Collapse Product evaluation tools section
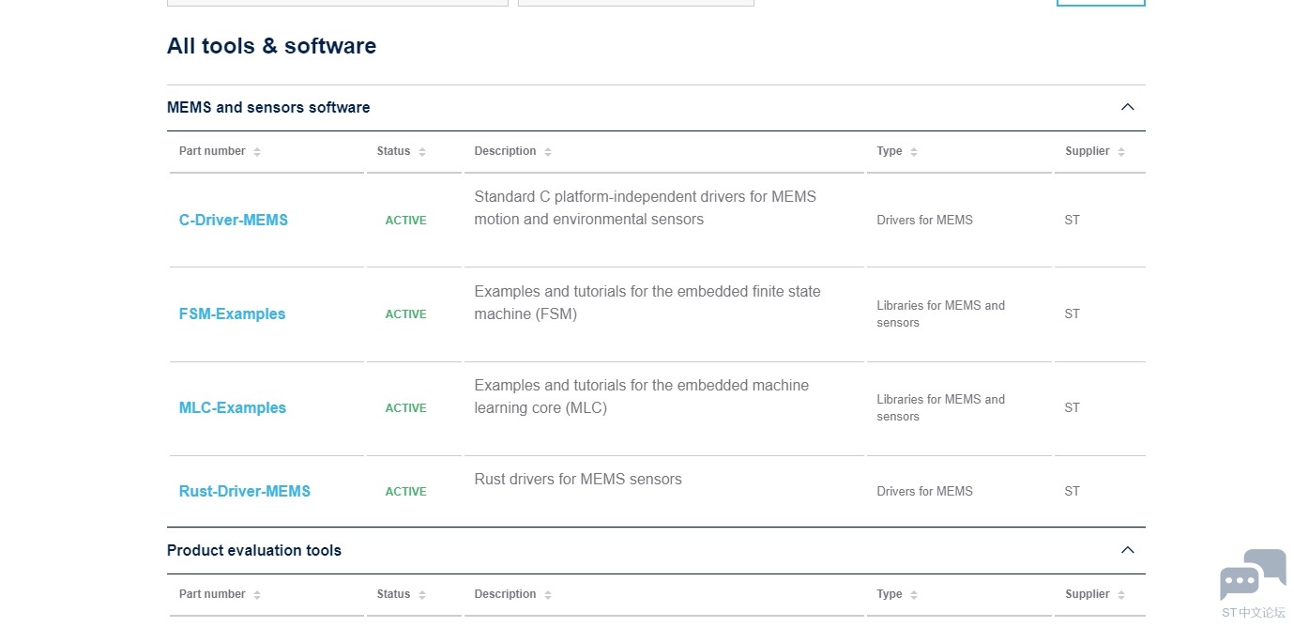The width and height of the screenshot is (1294, 627). (x=1128, y=550)
